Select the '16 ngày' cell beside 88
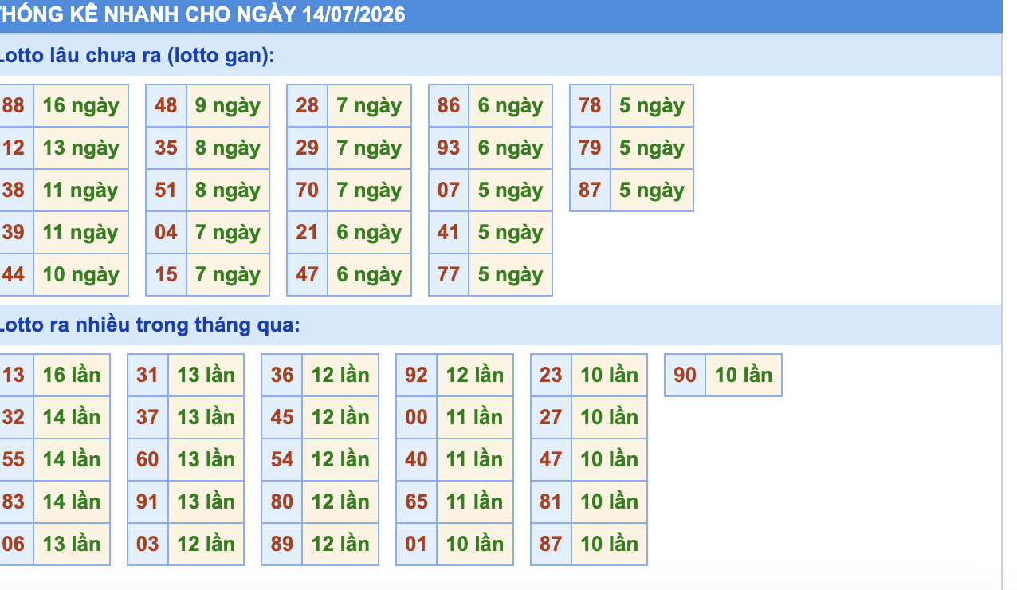Image resolution: width=1017 pixels, height=590 pixels. coord(81,105)
